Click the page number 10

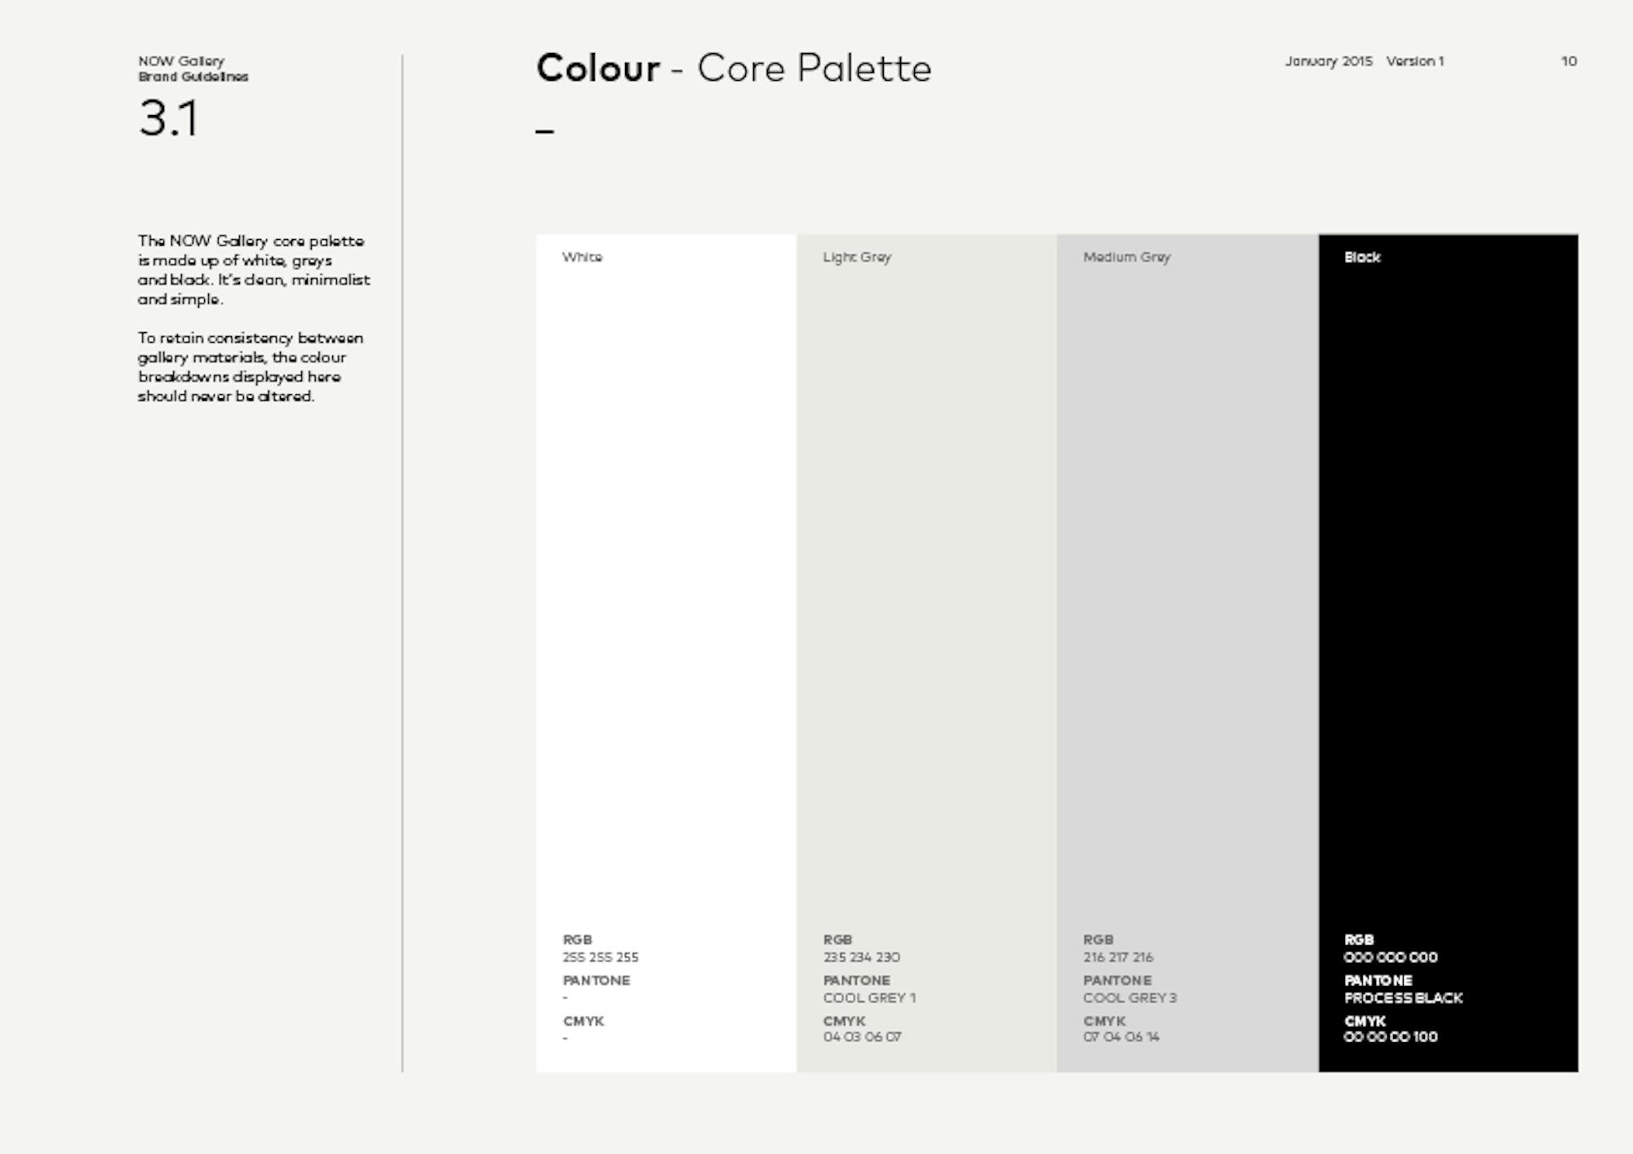point(1569,61)
